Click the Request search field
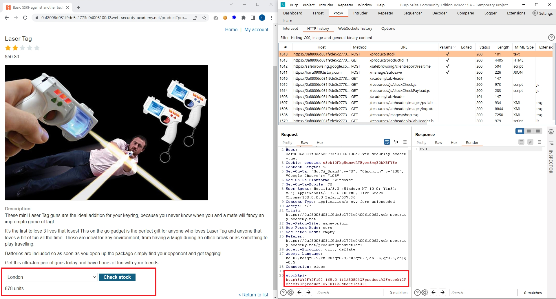 (x=349, y=292)
